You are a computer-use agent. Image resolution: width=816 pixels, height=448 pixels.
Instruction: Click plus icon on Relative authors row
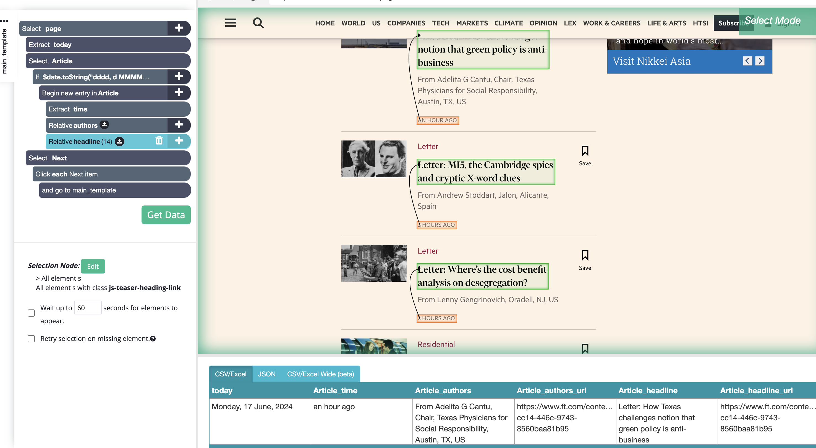(x=179, y=124)
